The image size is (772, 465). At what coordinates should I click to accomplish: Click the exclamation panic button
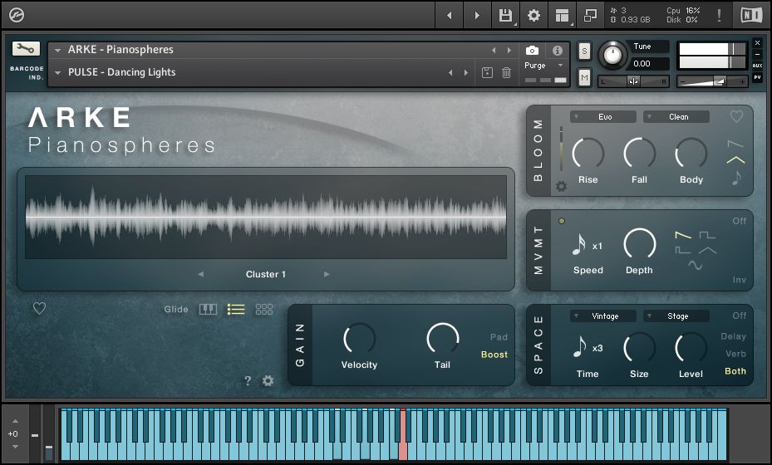pyautogui.click(x=719, y=15)
